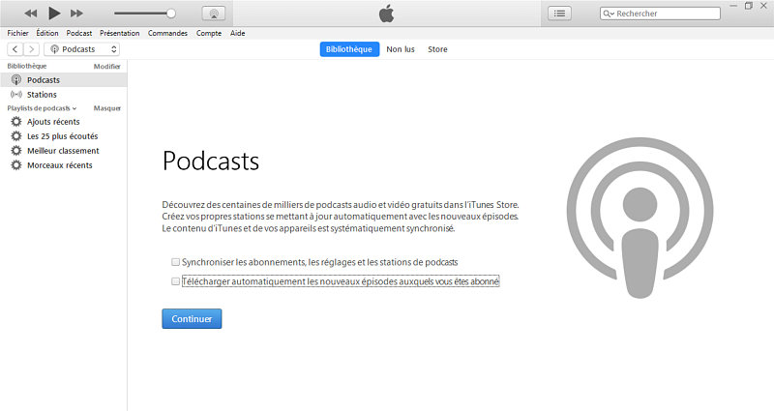This screenshot has width=774, height=411.
Task: Switch to the Non lus tab
Action: [x=401, y=49]
